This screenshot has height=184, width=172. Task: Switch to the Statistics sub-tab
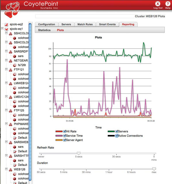point(44,30)
